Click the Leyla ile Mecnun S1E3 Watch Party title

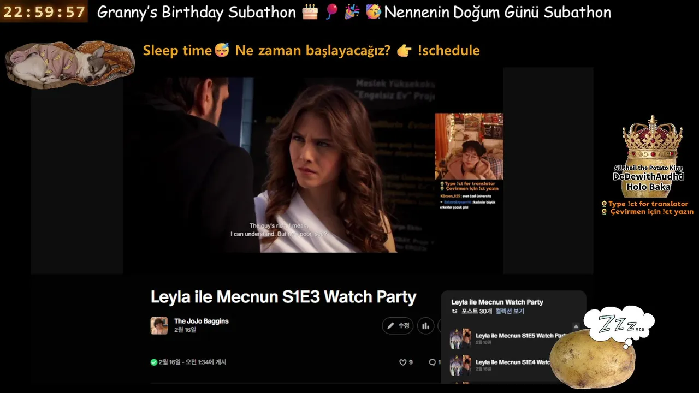coord(283,297)
